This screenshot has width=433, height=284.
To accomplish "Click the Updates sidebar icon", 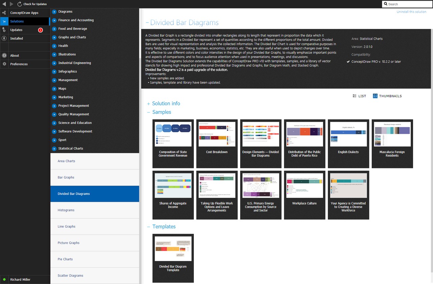I will 4,30.
